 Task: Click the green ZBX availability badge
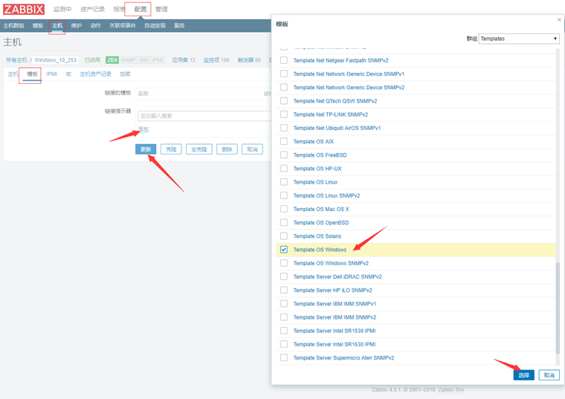point(112,59)
